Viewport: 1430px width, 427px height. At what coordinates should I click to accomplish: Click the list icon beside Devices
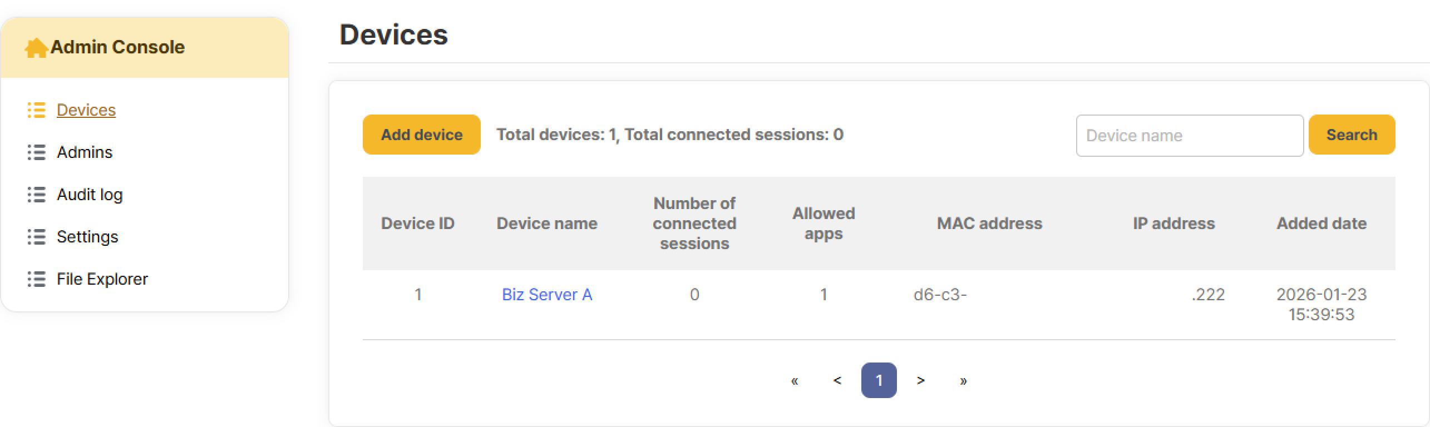tap(37, 110)
